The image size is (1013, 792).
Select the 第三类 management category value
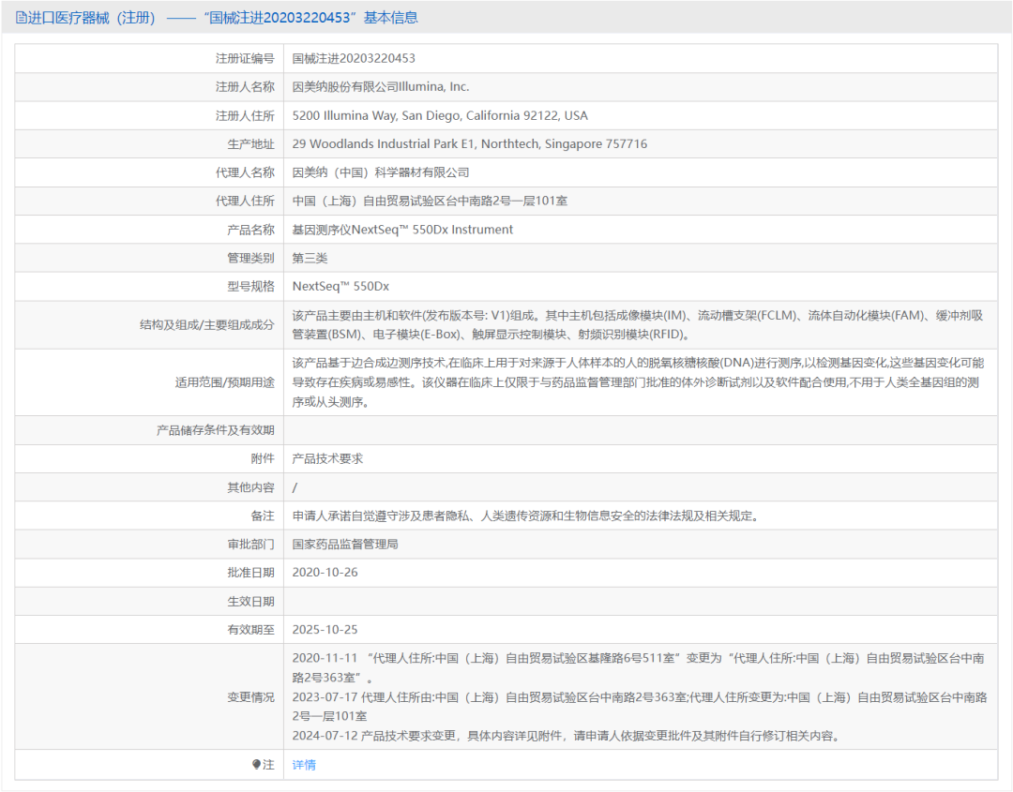tap(310, 258)
